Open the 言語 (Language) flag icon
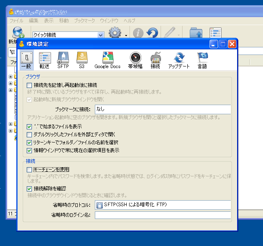The image size is (263, 246). [x=202, y=60]
